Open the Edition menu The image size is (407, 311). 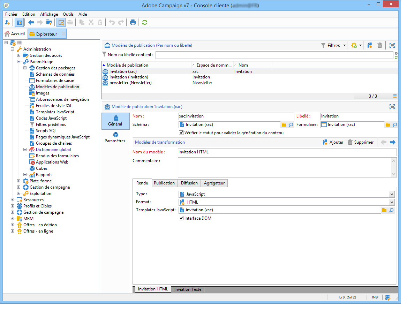29,14
